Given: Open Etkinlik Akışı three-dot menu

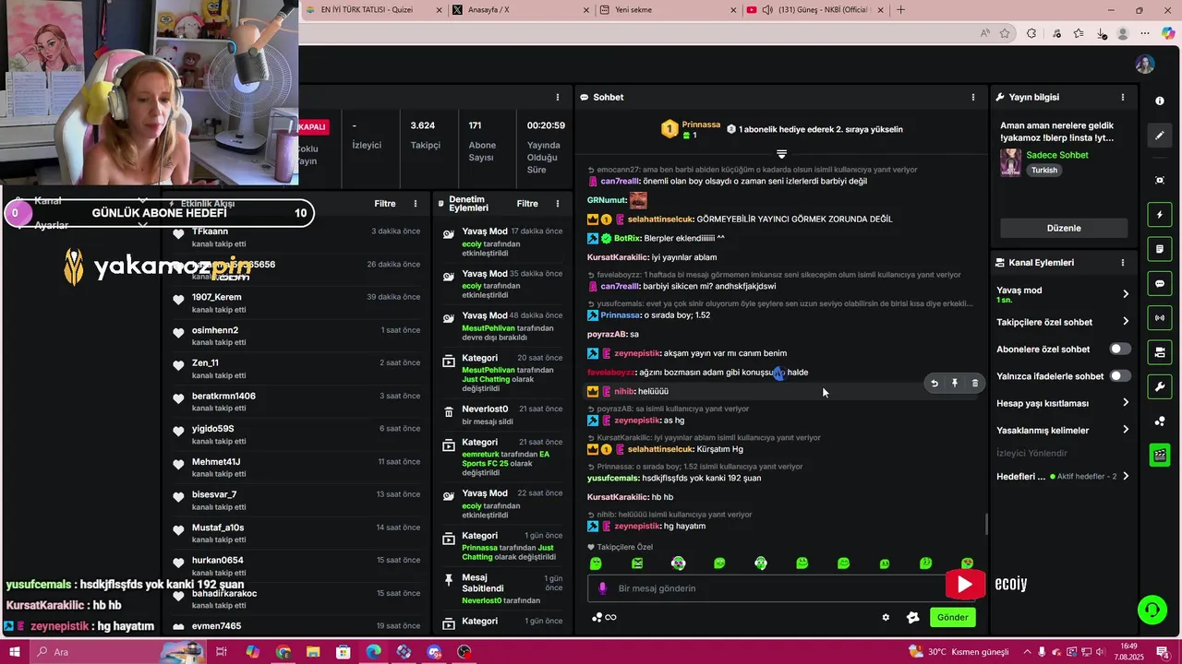Looking at the screenshot, I should coord(416,204).
